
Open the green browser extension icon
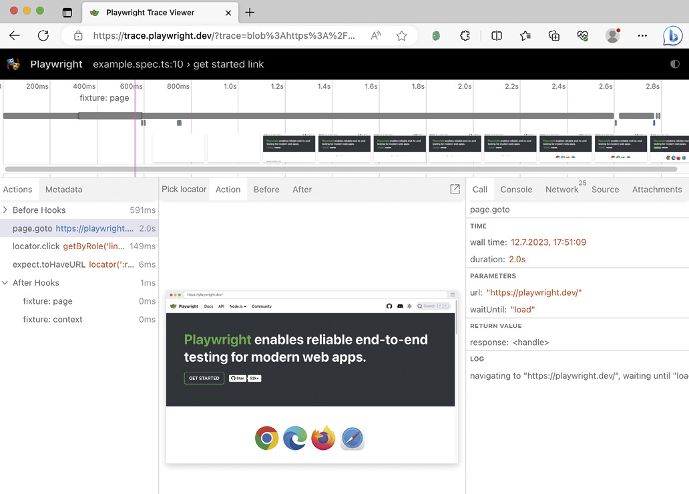point(436,35)
